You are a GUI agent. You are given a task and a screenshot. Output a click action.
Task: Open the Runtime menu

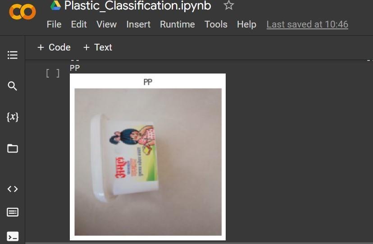(177, 24)
